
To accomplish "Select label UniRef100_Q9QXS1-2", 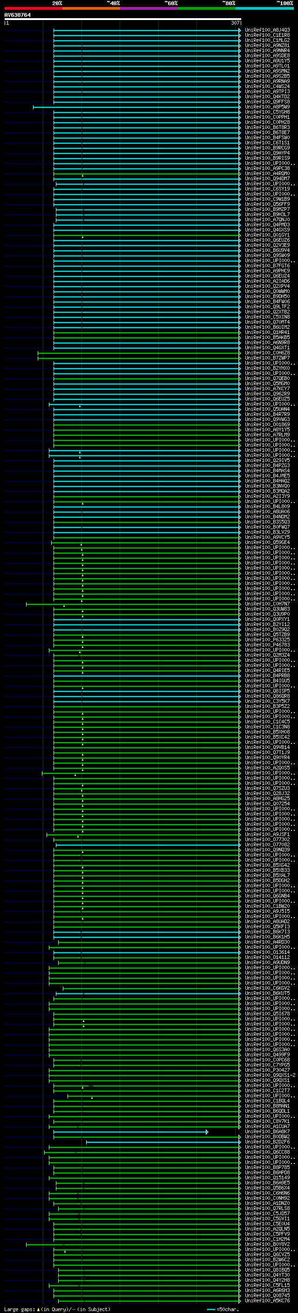I will coord(270,1075).
